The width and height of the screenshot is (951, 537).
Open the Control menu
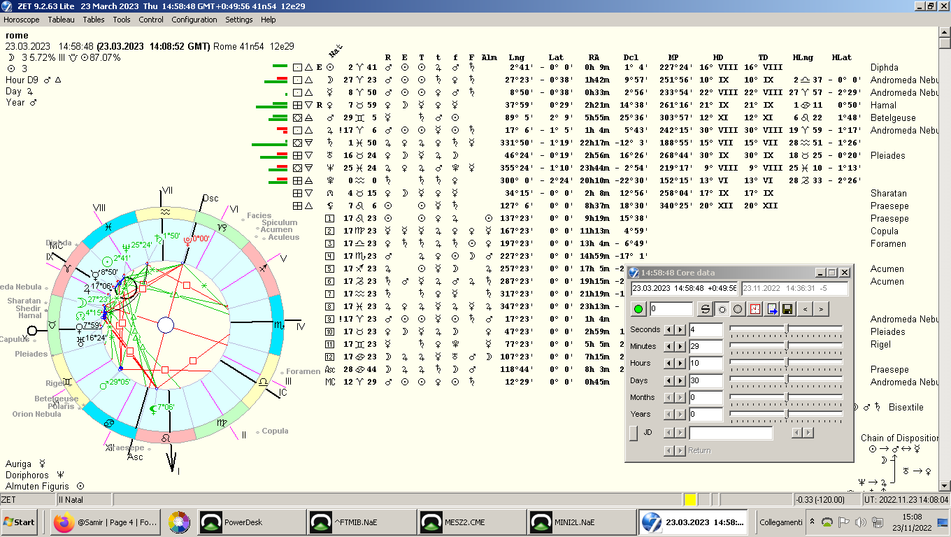[x=151, y=20]
